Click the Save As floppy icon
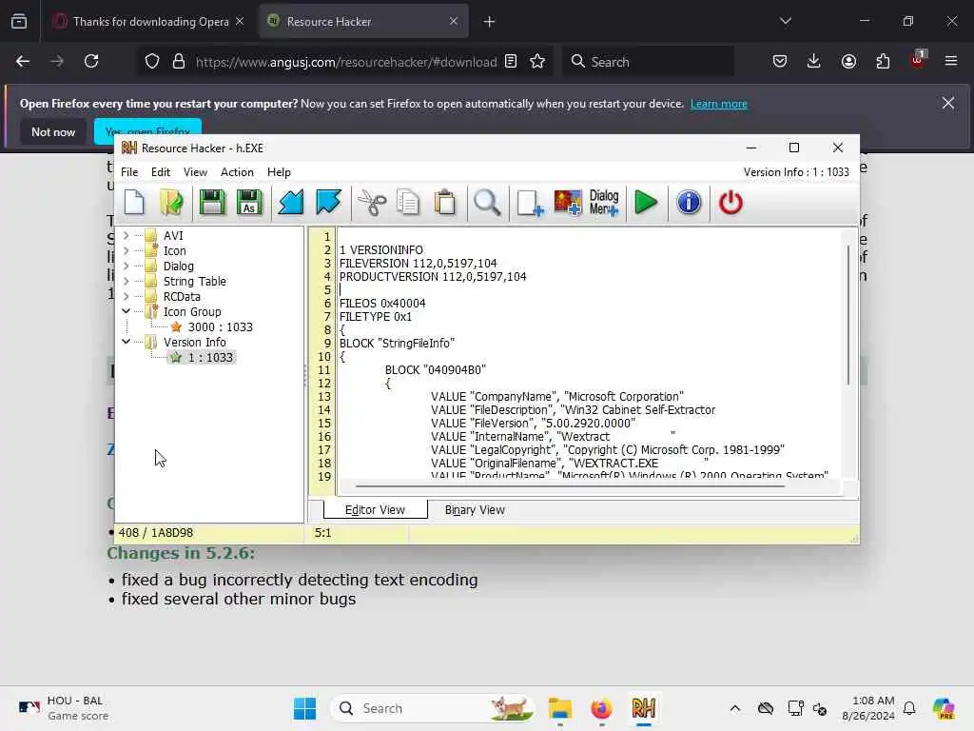 [249, 203]
